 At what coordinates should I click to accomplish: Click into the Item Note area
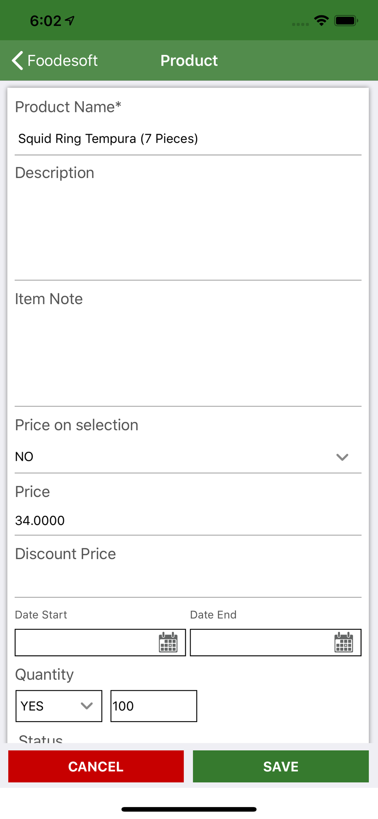coord(188,356)
